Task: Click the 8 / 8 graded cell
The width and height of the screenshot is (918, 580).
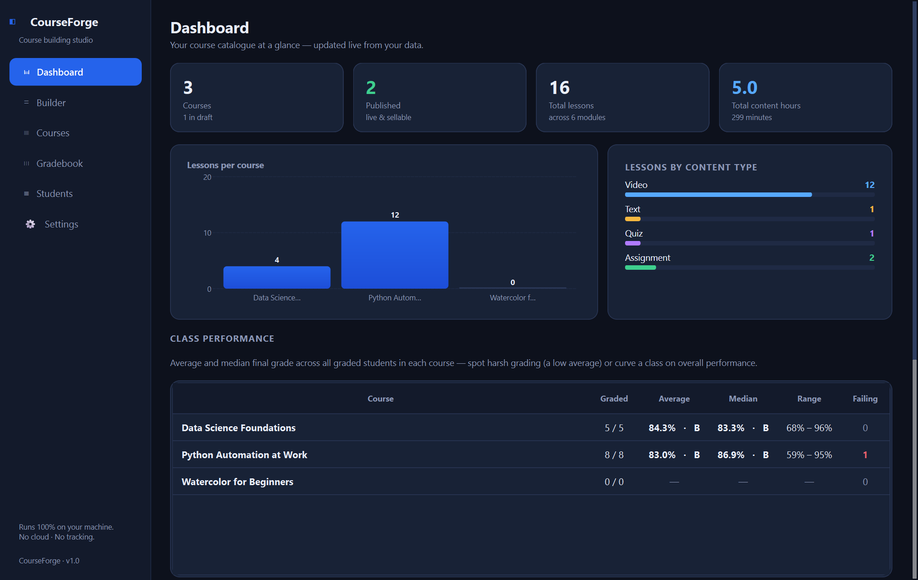Action: (614, 455)
